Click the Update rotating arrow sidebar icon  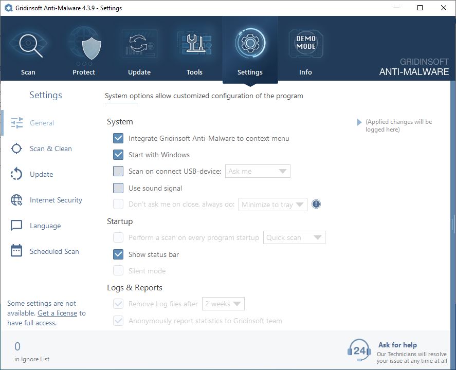click(x=16, y=174)
